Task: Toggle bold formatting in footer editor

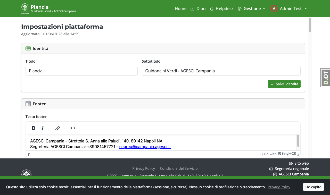Action: [34, 128]
